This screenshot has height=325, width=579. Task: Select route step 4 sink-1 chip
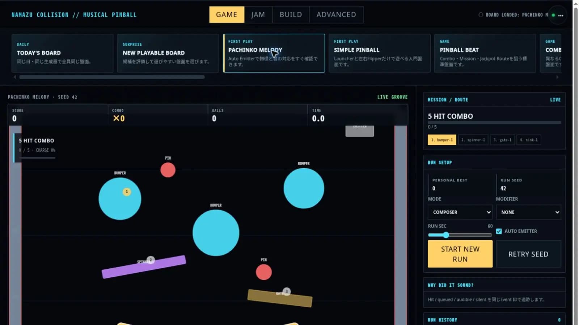click(529, 140)
